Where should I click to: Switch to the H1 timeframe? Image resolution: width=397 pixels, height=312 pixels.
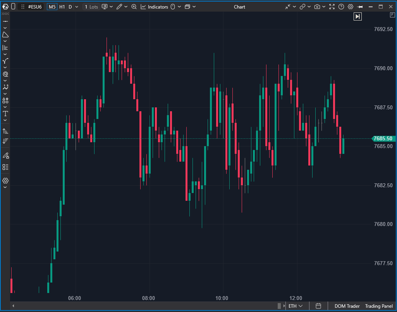tap(62, 7)
